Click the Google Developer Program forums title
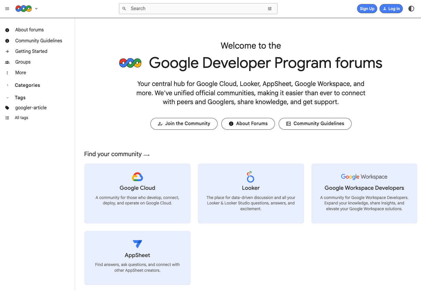This screenshot has height=291, width=421. [265, 63]
